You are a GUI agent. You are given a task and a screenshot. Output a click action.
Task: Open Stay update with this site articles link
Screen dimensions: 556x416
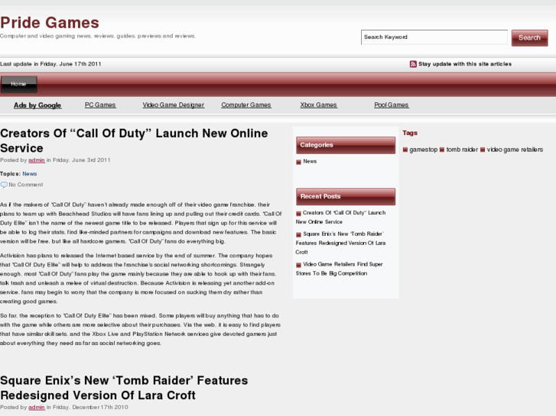coord(465,64)
